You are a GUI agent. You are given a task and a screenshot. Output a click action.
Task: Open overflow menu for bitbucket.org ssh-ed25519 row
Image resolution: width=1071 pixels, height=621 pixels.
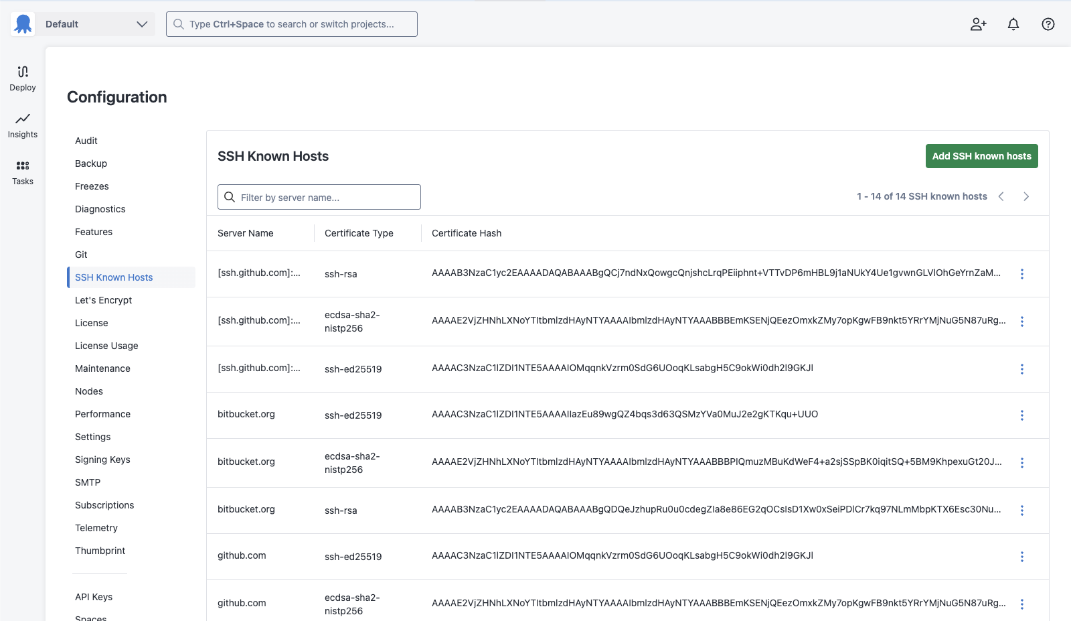click(x=1022, y=415)
